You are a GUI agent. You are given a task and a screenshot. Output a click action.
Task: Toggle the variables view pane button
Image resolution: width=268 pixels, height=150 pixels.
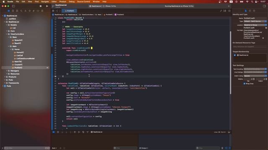(227, 148)
